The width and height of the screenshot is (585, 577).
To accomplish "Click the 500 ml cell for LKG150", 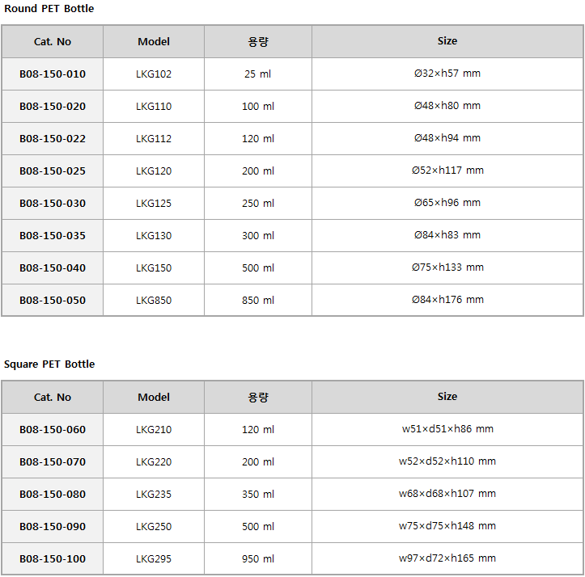I will point(258,268).
